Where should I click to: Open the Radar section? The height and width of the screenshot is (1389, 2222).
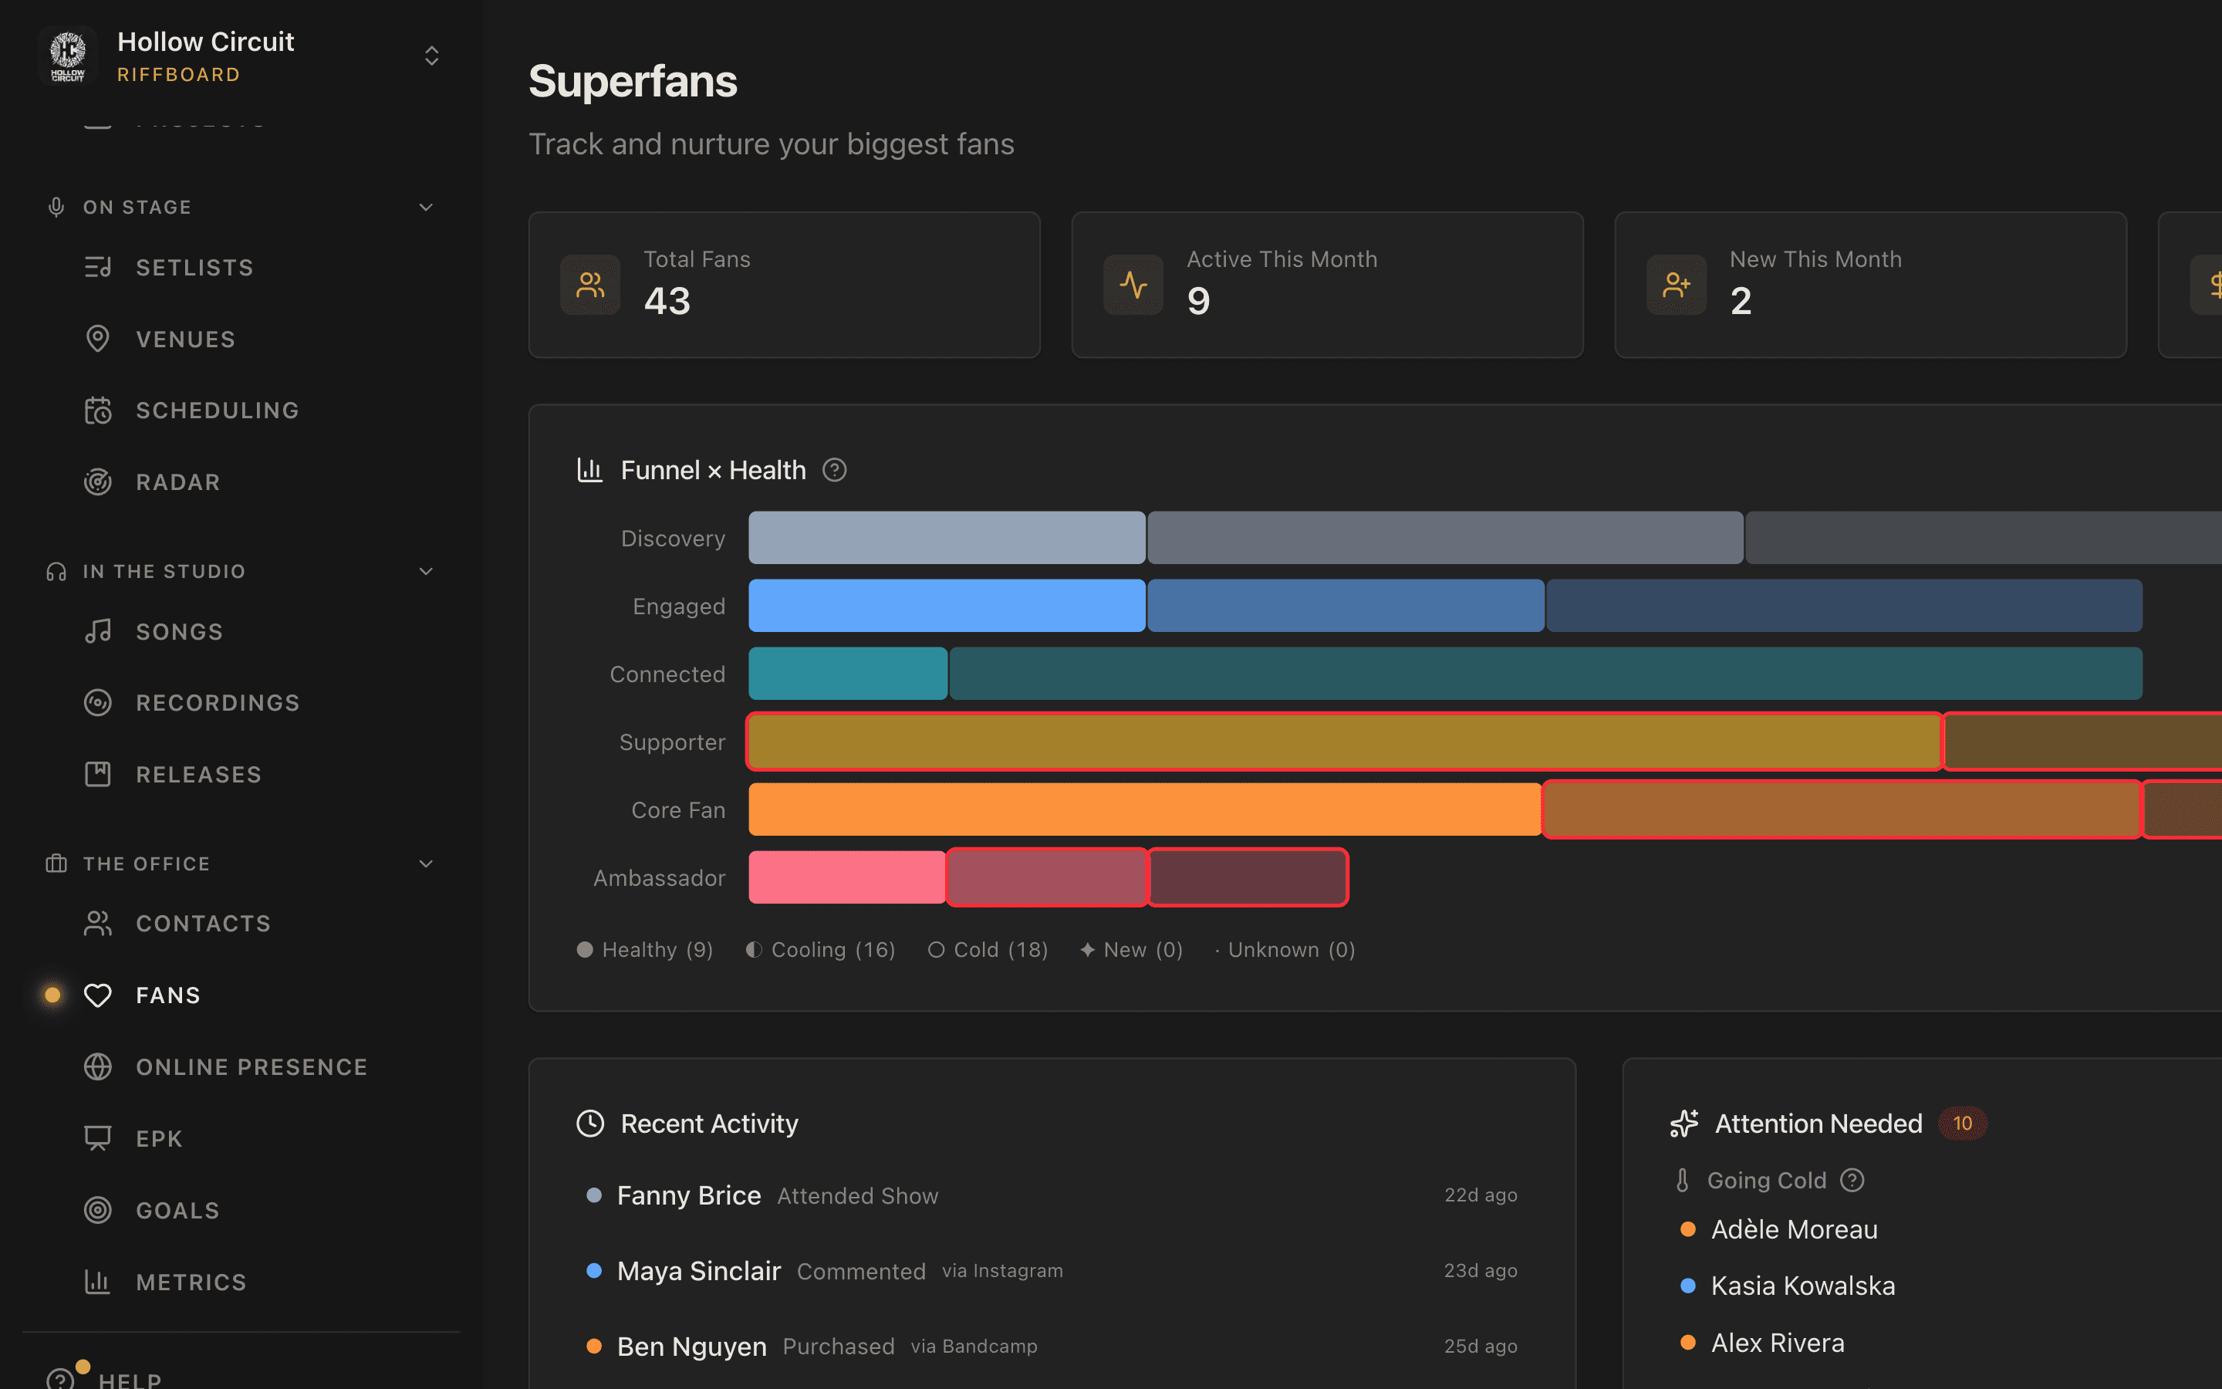pos(178,482)
